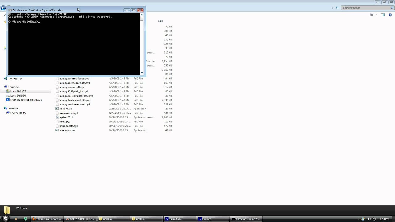Select DVD RW Drive (F:) Bluebirds

26,100
